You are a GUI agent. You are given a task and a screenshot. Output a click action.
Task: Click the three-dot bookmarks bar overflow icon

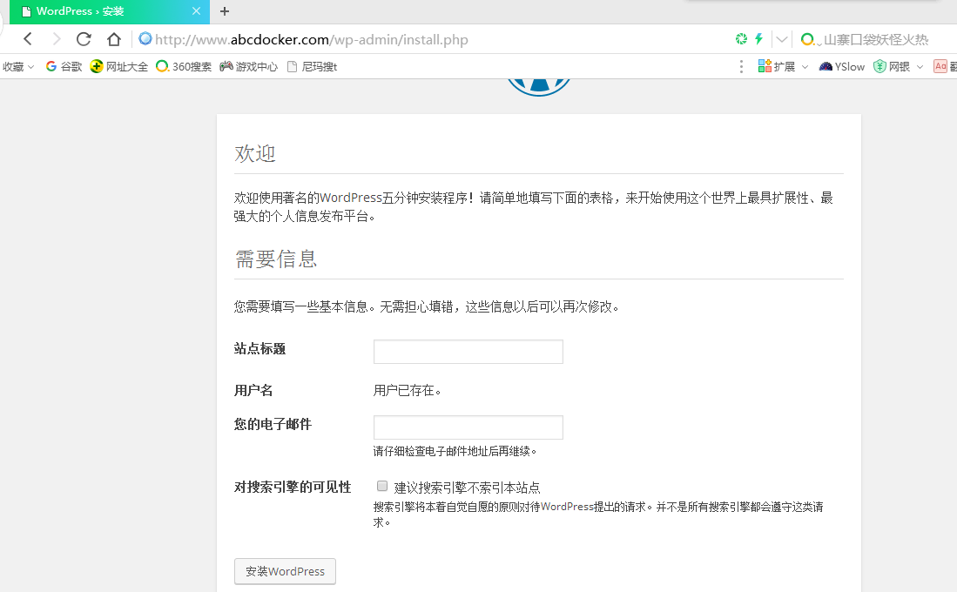pyautogui.click(x=742, y=66)
